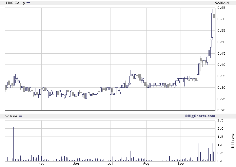Click the 0.35 price axis label
This screenshot has height=167, width=236.
[221, 76]
